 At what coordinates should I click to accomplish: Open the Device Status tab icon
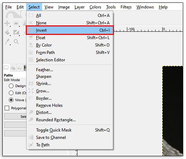[13, 68]
